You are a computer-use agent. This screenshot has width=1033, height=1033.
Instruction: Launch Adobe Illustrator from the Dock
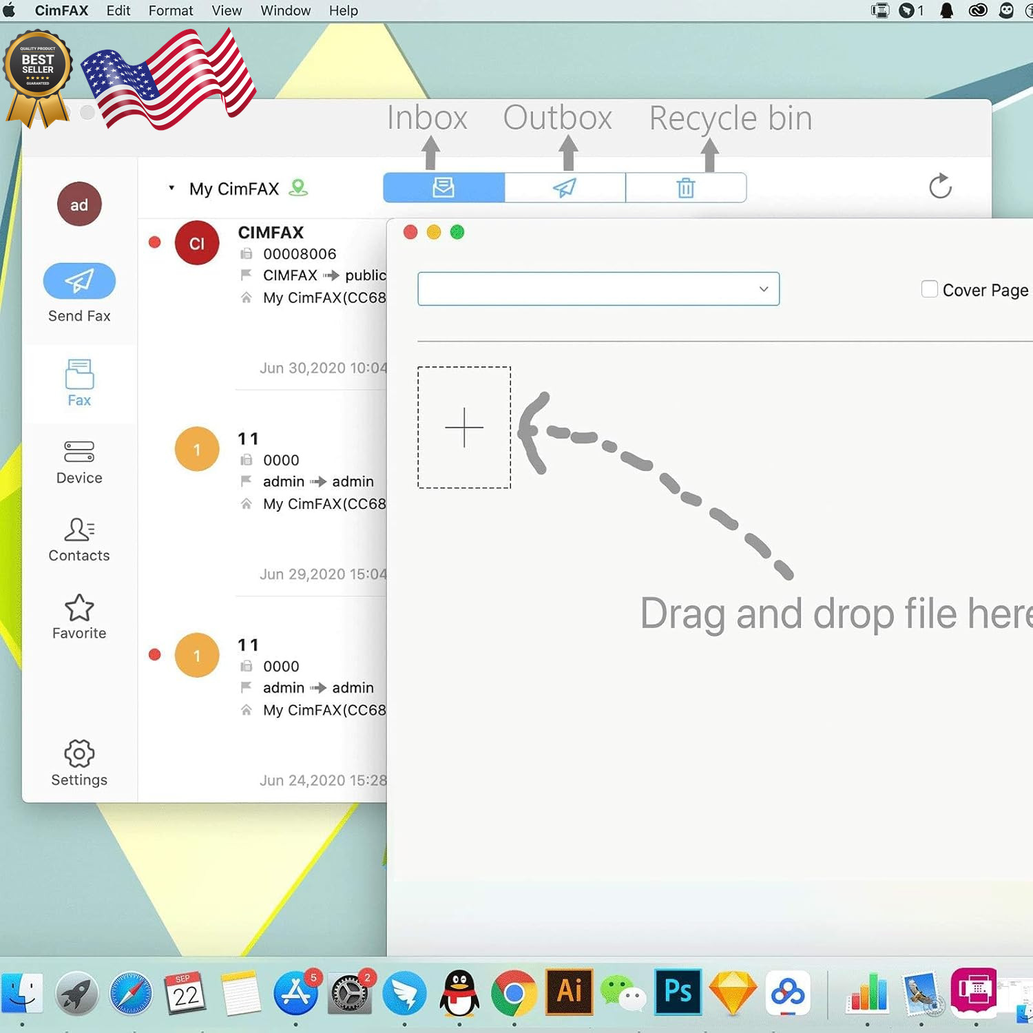(569, 992)
